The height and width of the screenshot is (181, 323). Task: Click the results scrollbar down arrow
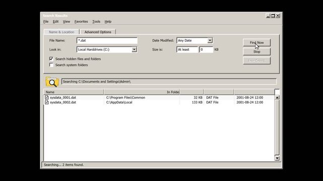click(x=277, y=158)
